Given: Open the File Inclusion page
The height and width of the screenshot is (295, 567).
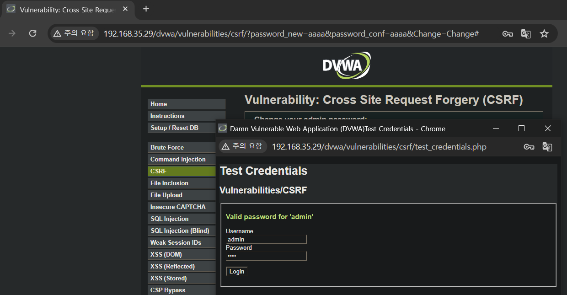Looking at the screenshot, I should pos(182,183).
